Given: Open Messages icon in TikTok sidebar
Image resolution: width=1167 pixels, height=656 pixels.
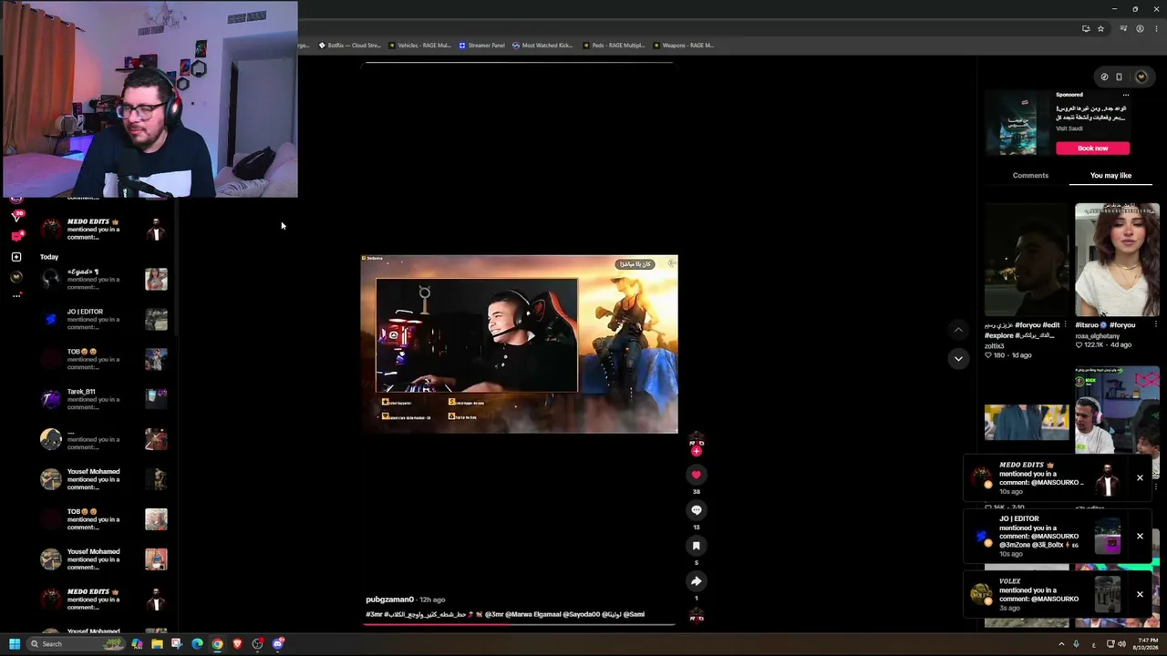Looking at the screenshot, I should 15,216.
